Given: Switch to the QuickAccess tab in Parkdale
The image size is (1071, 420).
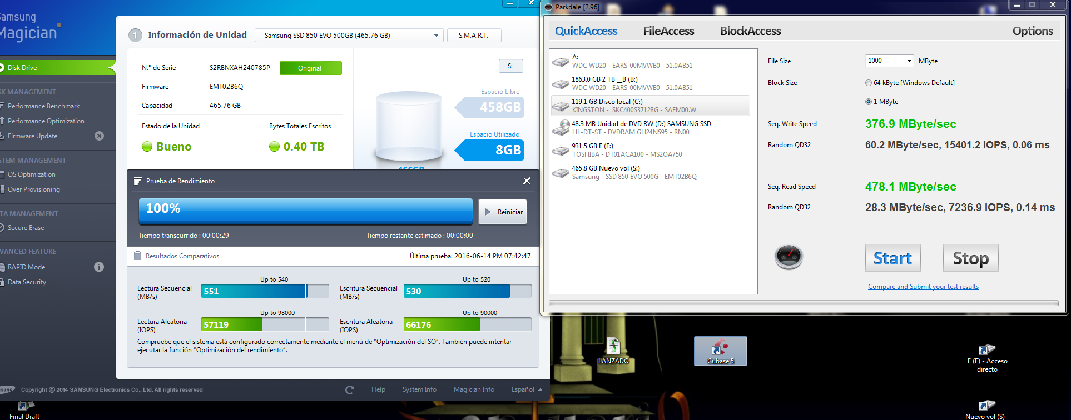Looking at the screenshot, I should pyautogui.click(x=586, y=31).
